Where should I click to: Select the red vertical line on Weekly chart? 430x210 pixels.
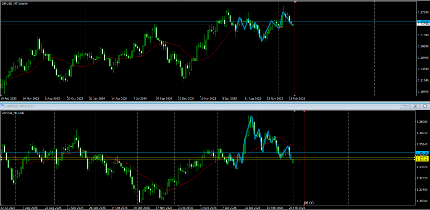click(x=295, y=50)
